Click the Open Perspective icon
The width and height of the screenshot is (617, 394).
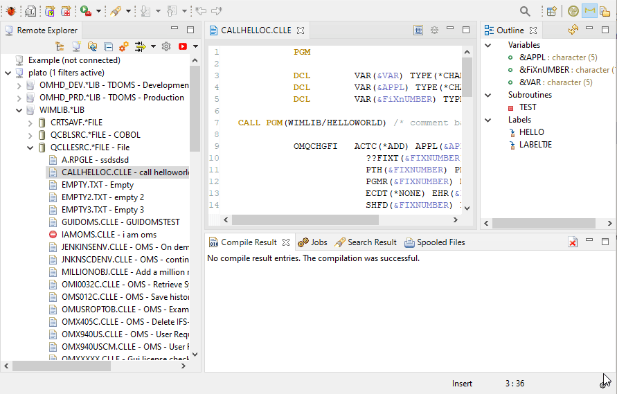point(552,11)
